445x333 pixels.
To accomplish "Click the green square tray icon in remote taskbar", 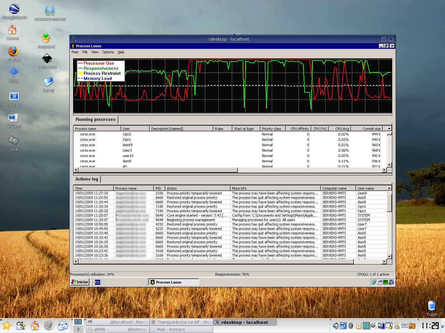I will (x=386, y=282).
